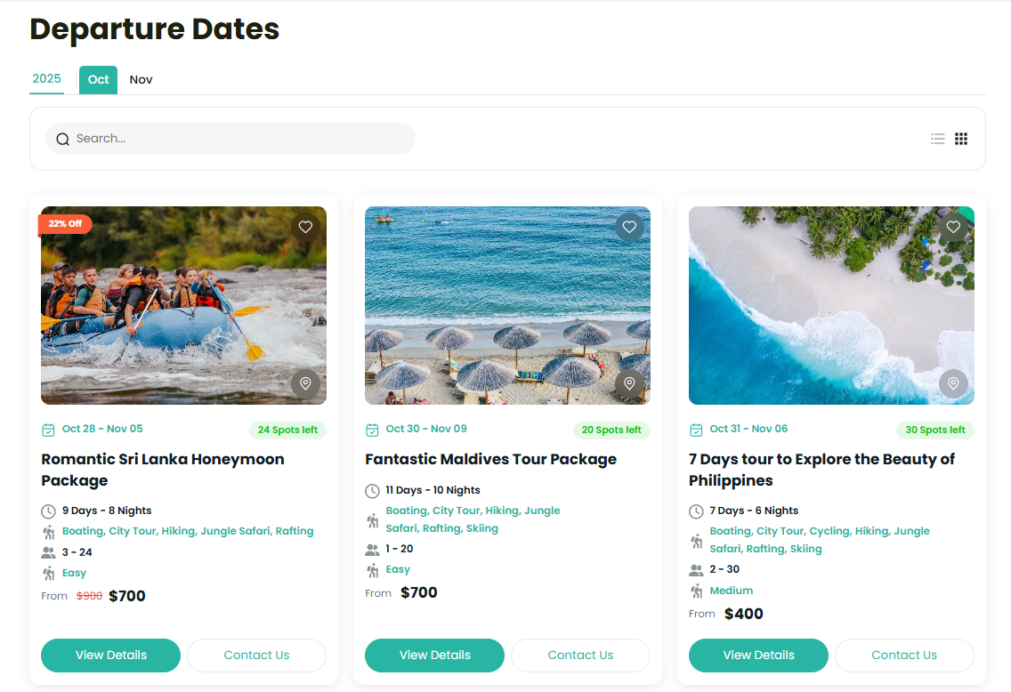Switch to list view layout
This screenshot has width=1011, height=692.
(x=937, y=139)
